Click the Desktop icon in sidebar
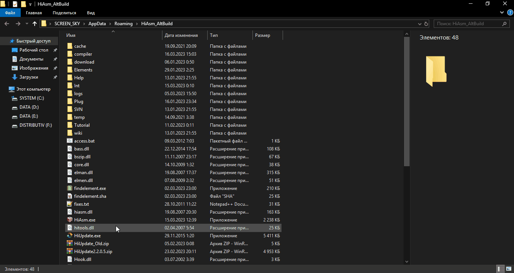Screen dimensions: 514x273 click(15, 50)
